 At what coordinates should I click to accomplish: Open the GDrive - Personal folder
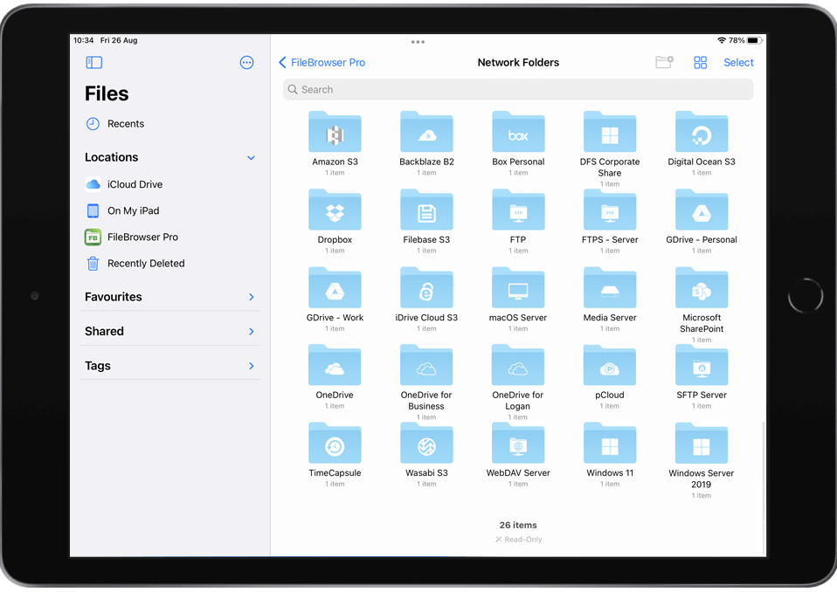tap(702, 210)
